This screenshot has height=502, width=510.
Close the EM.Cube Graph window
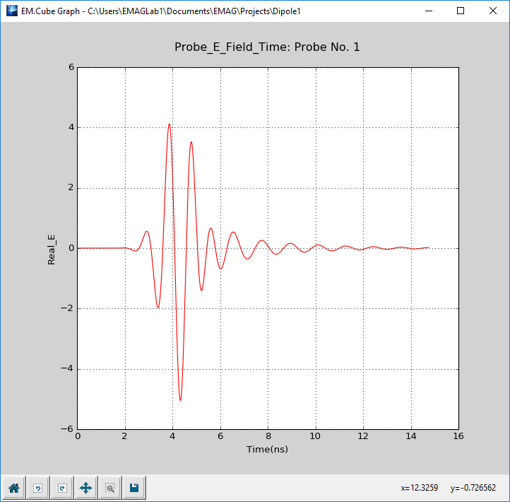pyautogui.click(x=493, y=11)
